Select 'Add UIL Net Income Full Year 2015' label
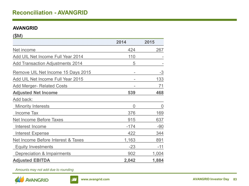This screenshot has height=186, width=249. [48, 79]
